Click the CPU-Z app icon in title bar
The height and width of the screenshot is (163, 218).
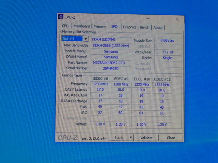pyautogui.click(x=61, y=17)
